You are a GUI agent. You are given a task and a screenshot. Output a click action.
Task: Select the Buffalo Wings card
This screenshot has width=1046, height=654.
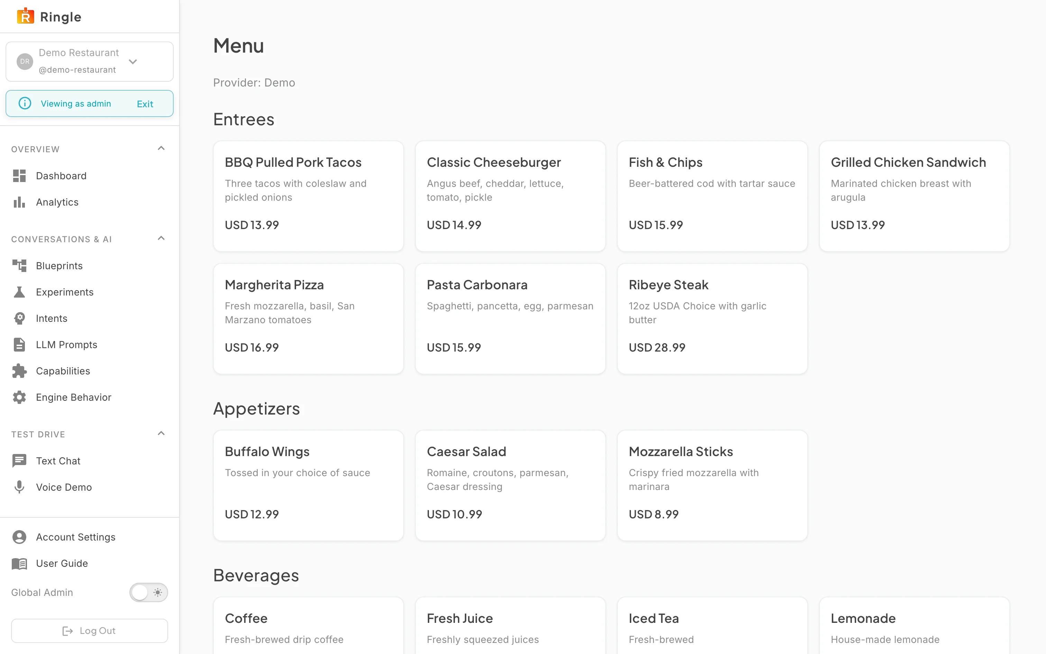308,485
